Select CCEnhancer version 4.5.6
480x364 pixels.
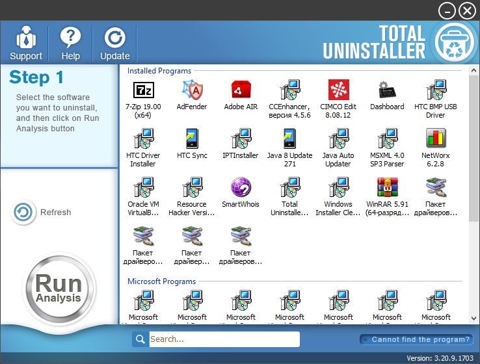click(289, 99)
